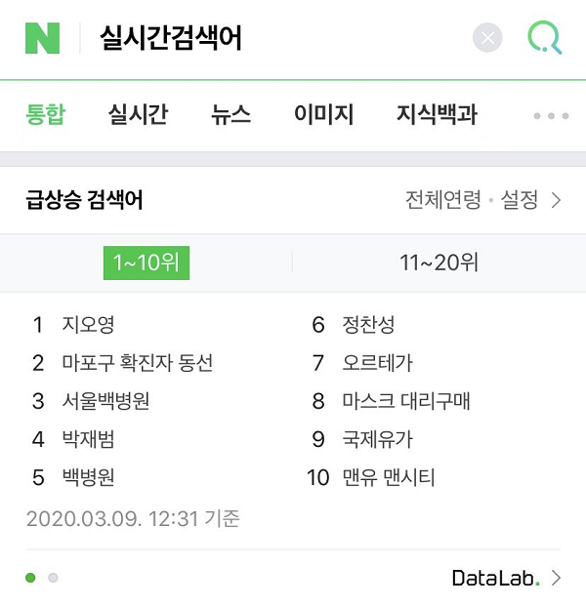Open the 통합 tab

(46, 114)
